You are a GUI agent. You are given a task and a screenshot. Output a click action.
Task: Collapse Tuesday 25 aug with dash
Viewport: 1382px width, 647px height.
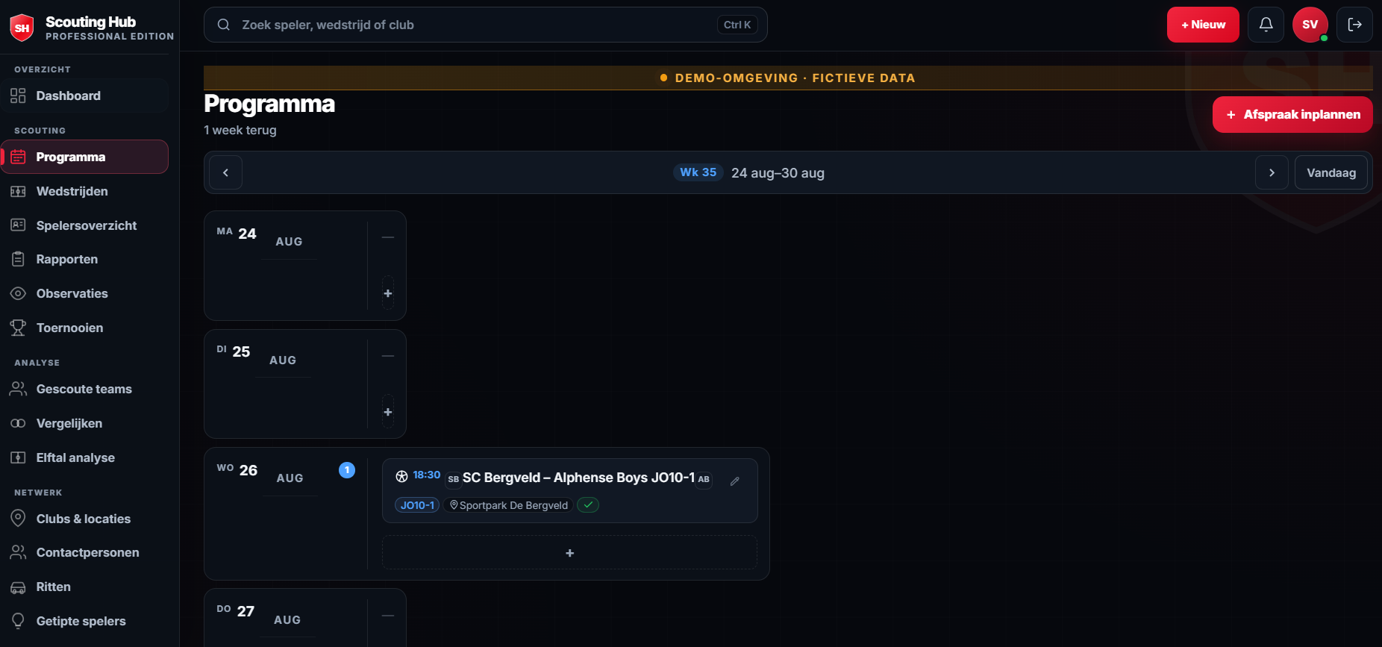(388, 356)
